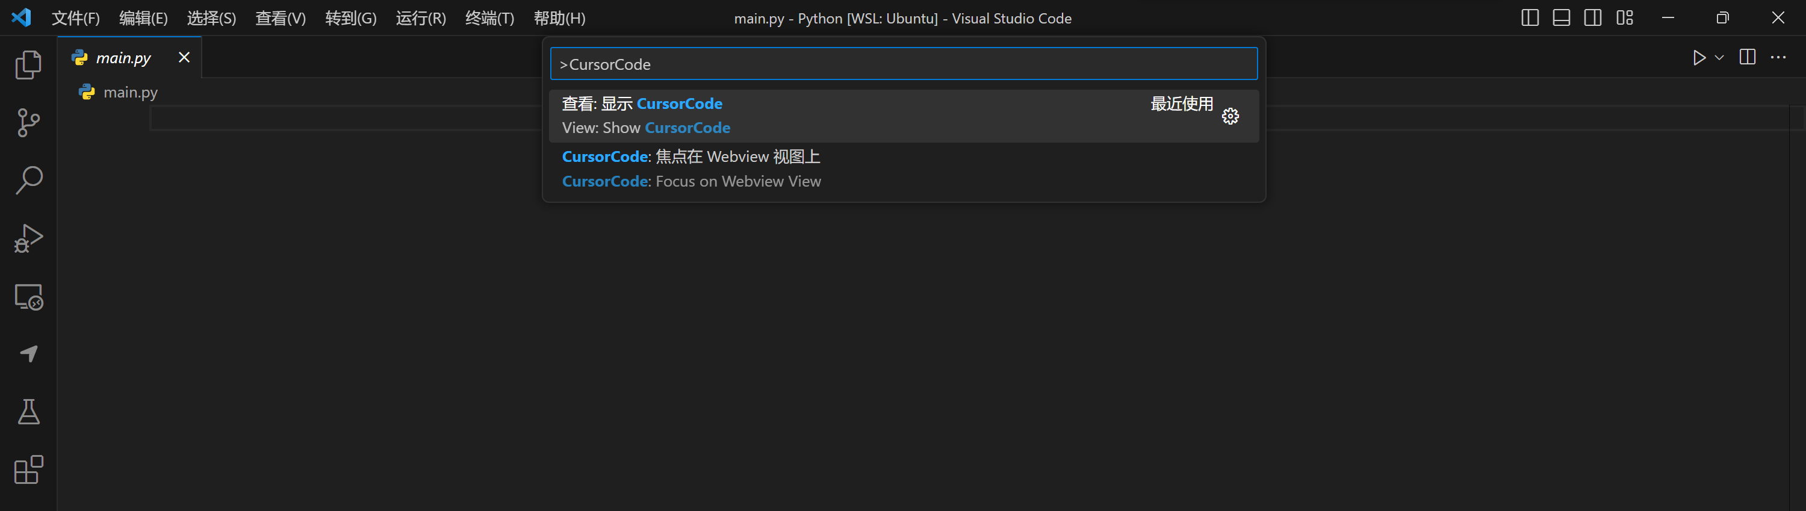Minimize the VS Code window
This screenshot has width=1806, height=511.
pyautogui.click(x=1668, y=17)
